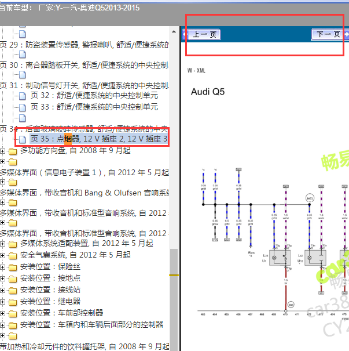The height and width of the screenshot is (351, 349).
Task: Select 安装位置：接地点 label
Action: click(50, 278)
